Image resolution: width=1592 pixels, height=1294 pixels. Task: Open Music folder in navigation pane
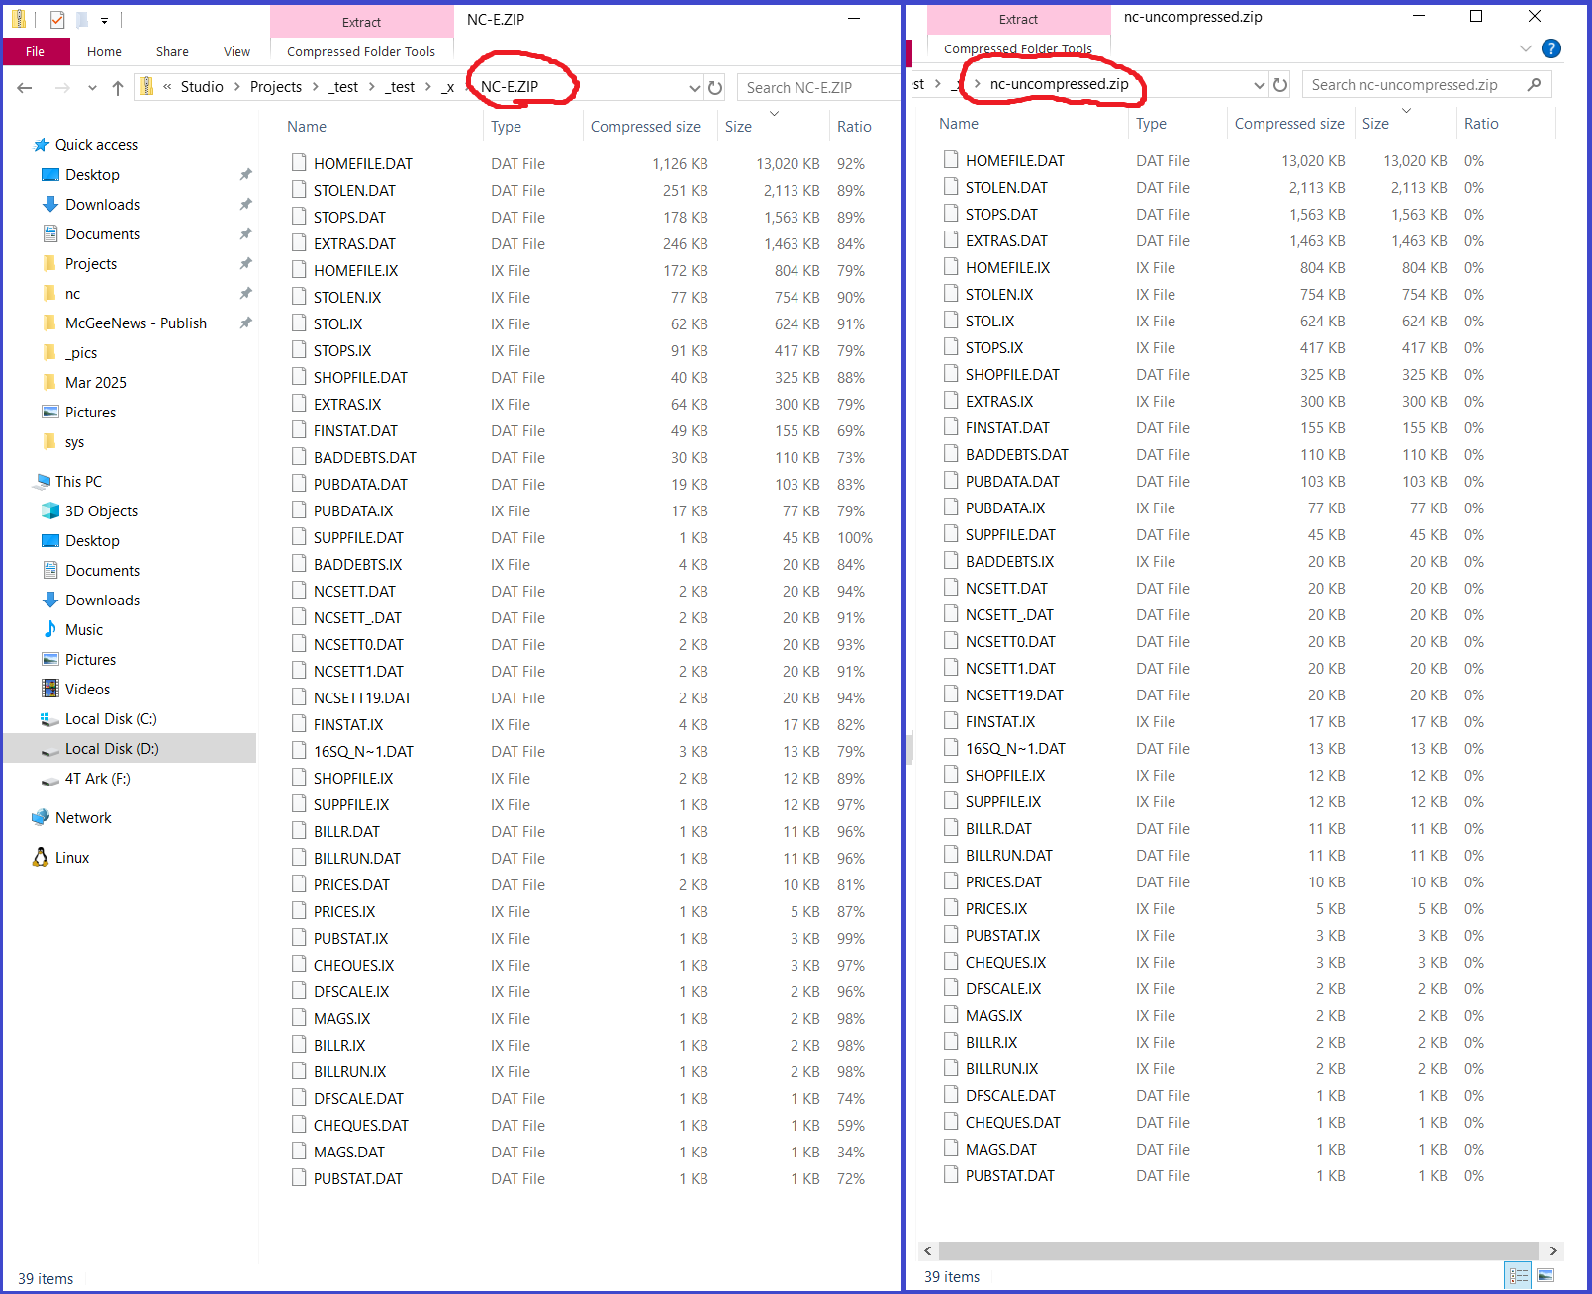(x=83, y=630)
